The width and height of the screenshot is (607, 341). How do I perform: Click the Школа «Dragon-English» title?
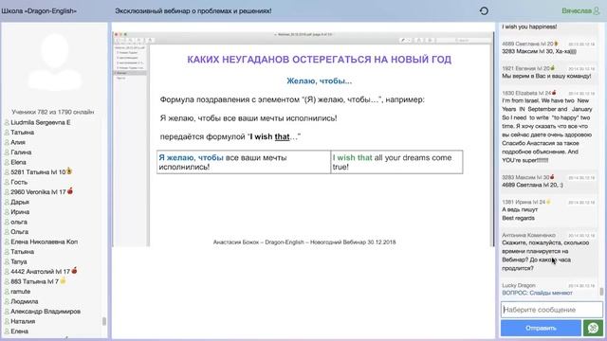pos(39,10)
